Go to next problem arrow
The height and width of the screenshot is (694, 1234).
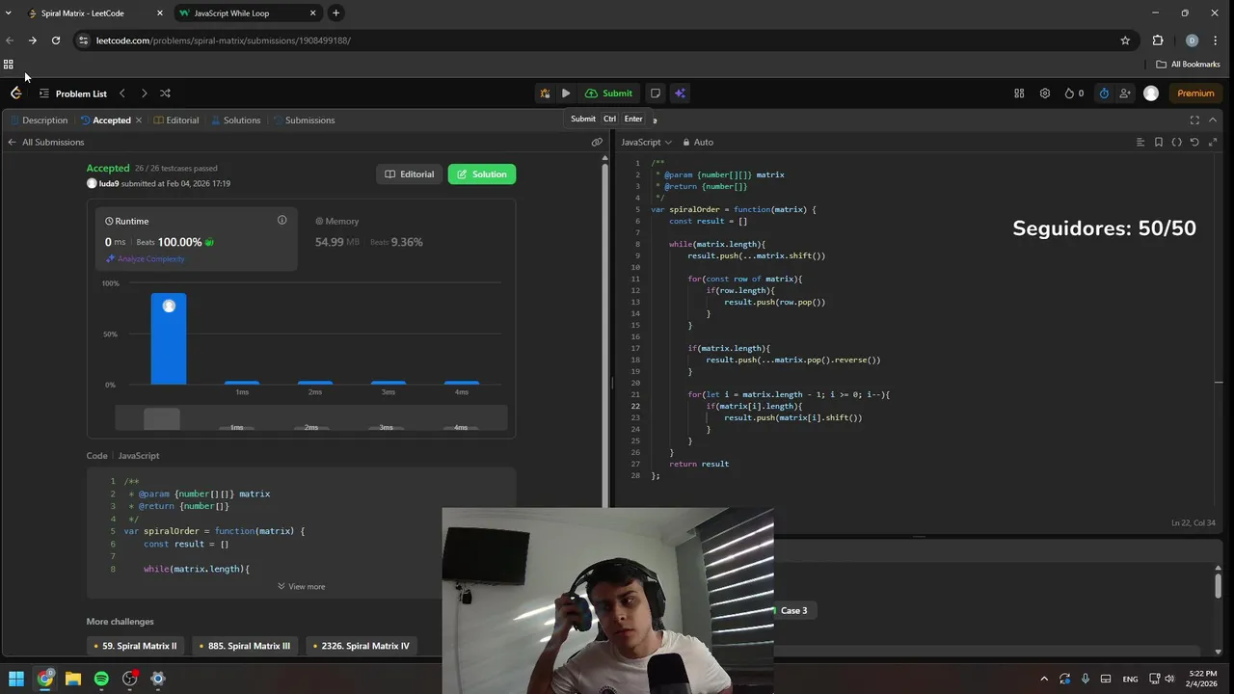[x=144, y=93]
